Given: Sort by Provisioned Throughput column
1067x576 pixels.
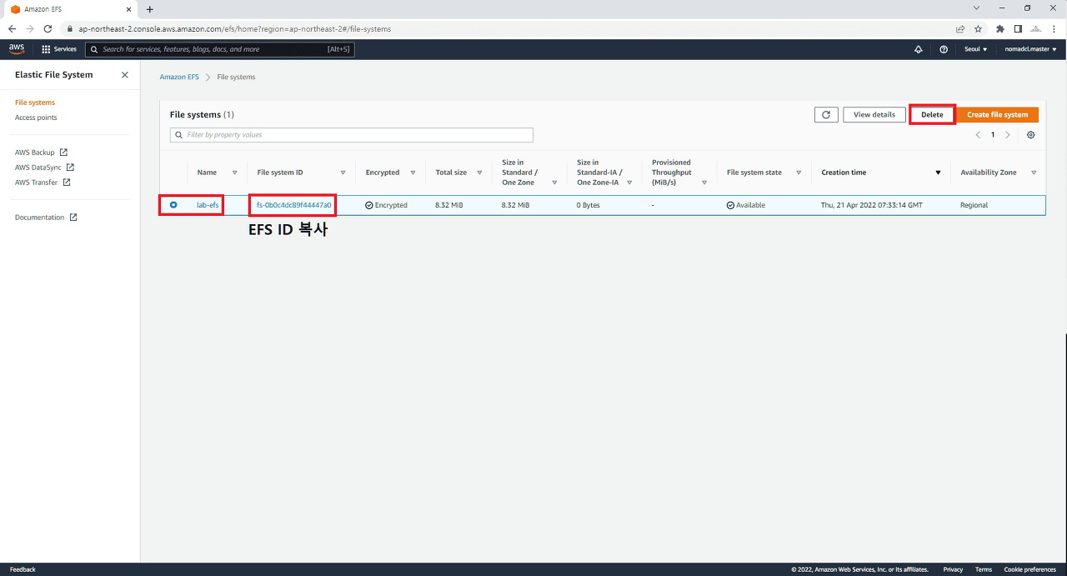Looking at the screenshot, I should 704,183.
